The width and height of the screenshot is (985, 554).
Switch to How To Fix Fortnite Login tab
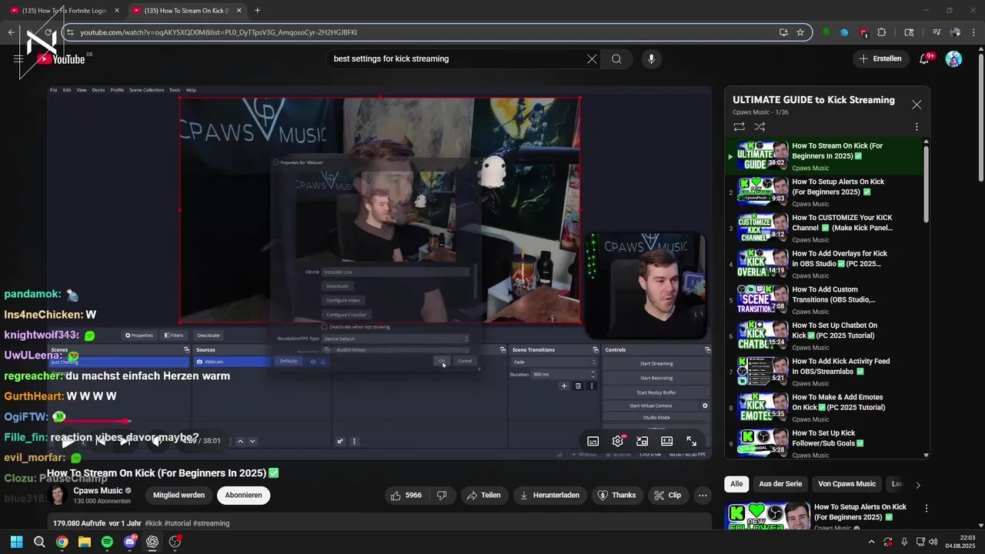63,10
